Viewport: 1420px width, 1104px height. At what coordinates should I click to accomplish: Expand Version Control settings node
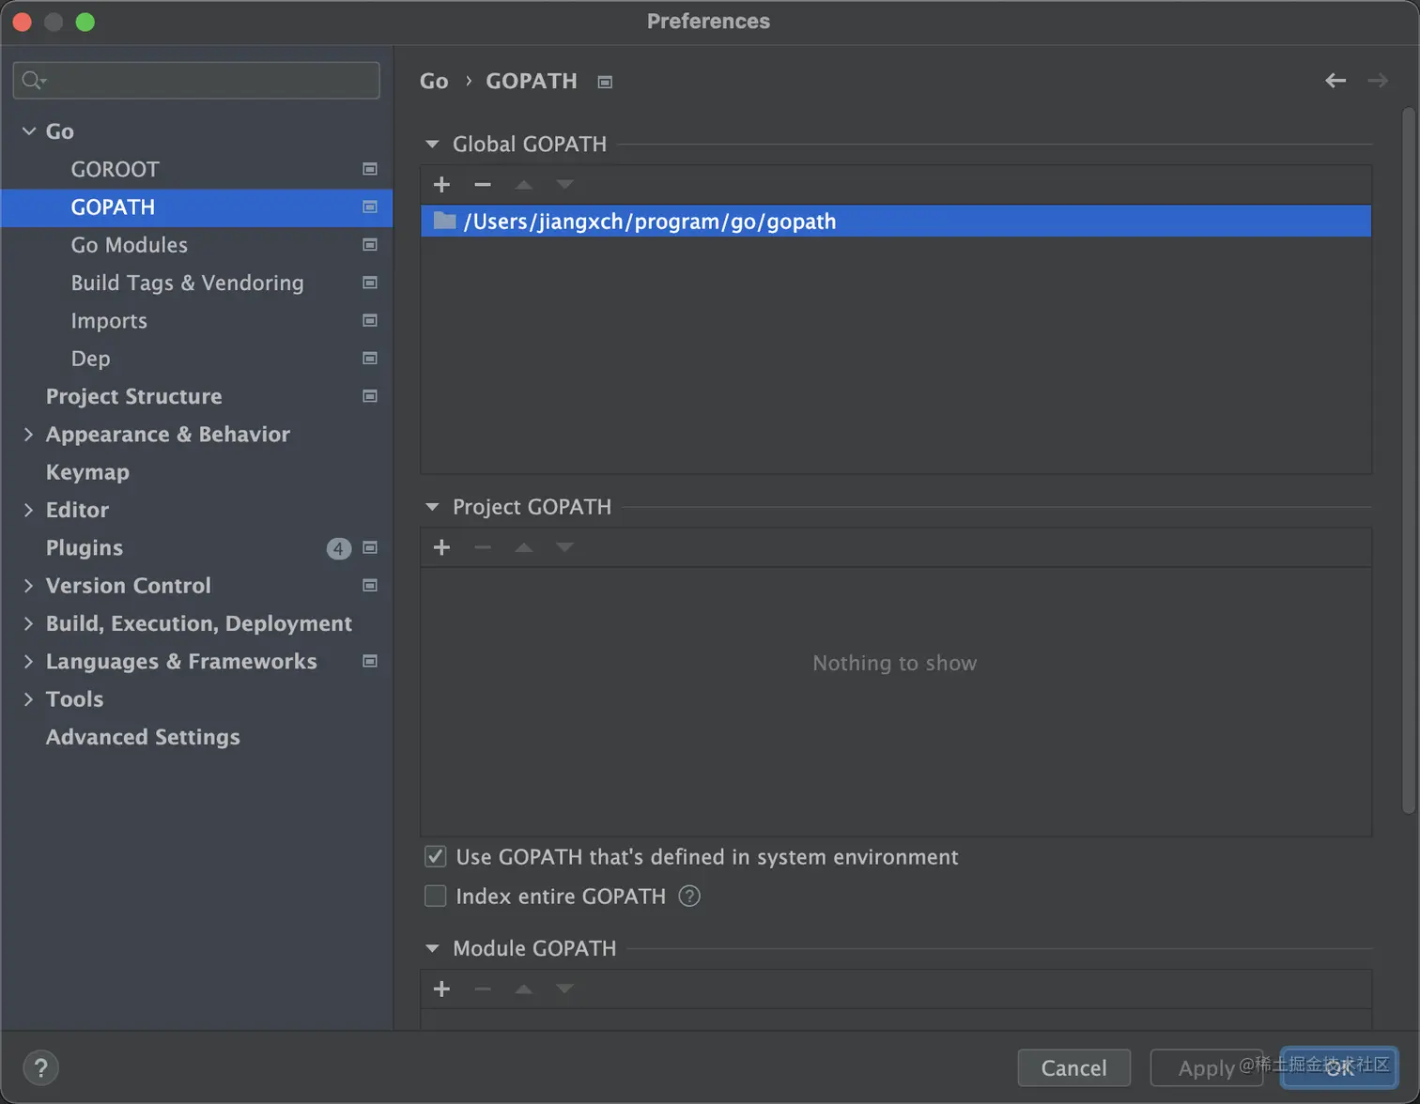click(28, 586)
